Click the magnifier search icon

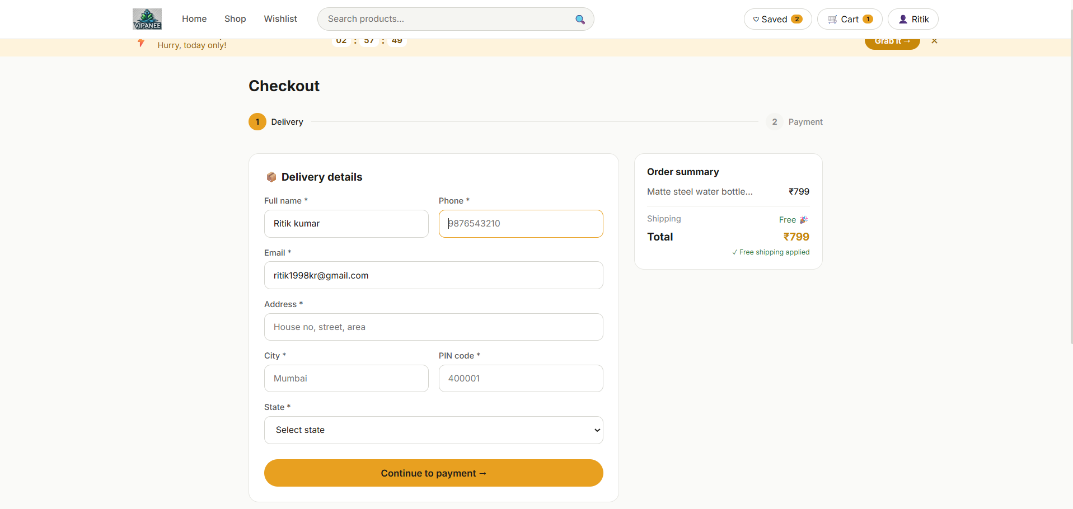(x=580, y=20)
